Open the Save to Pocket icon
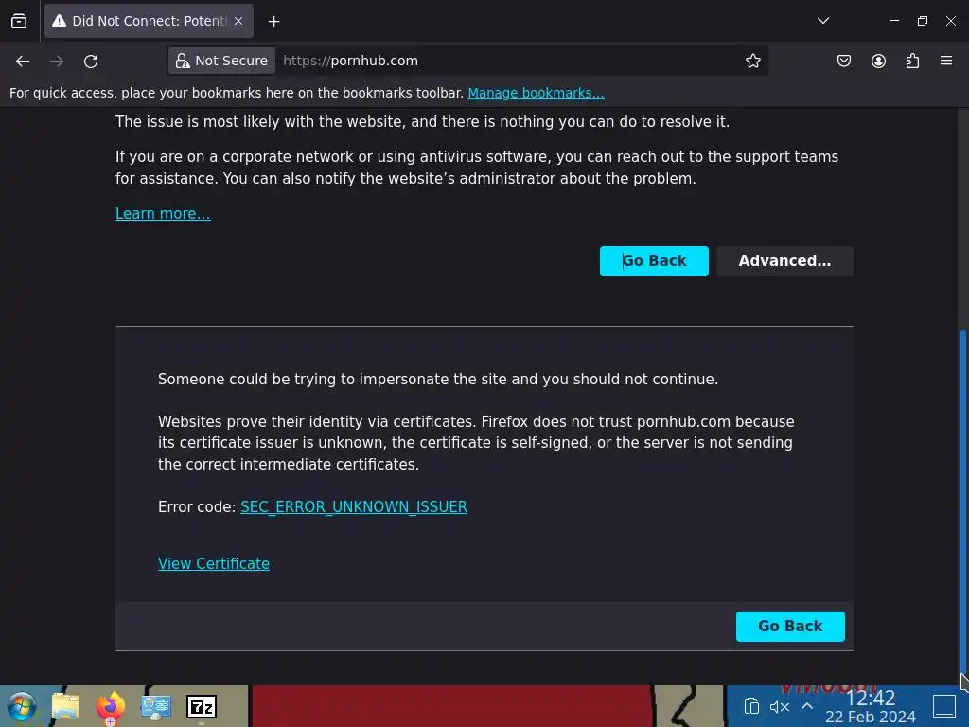The height and width of the screenshot is (727, 969). [843, 61]
